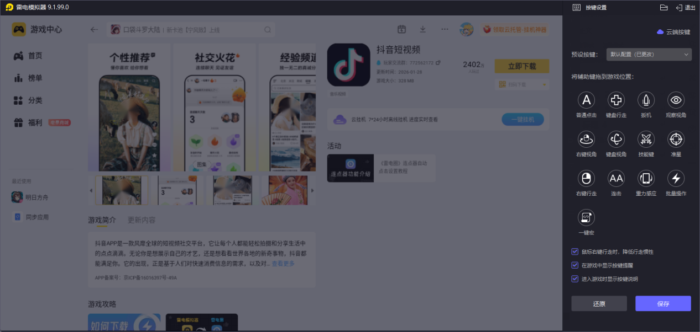Click the 云端按键 cloud keys icon

pos(660,32)
